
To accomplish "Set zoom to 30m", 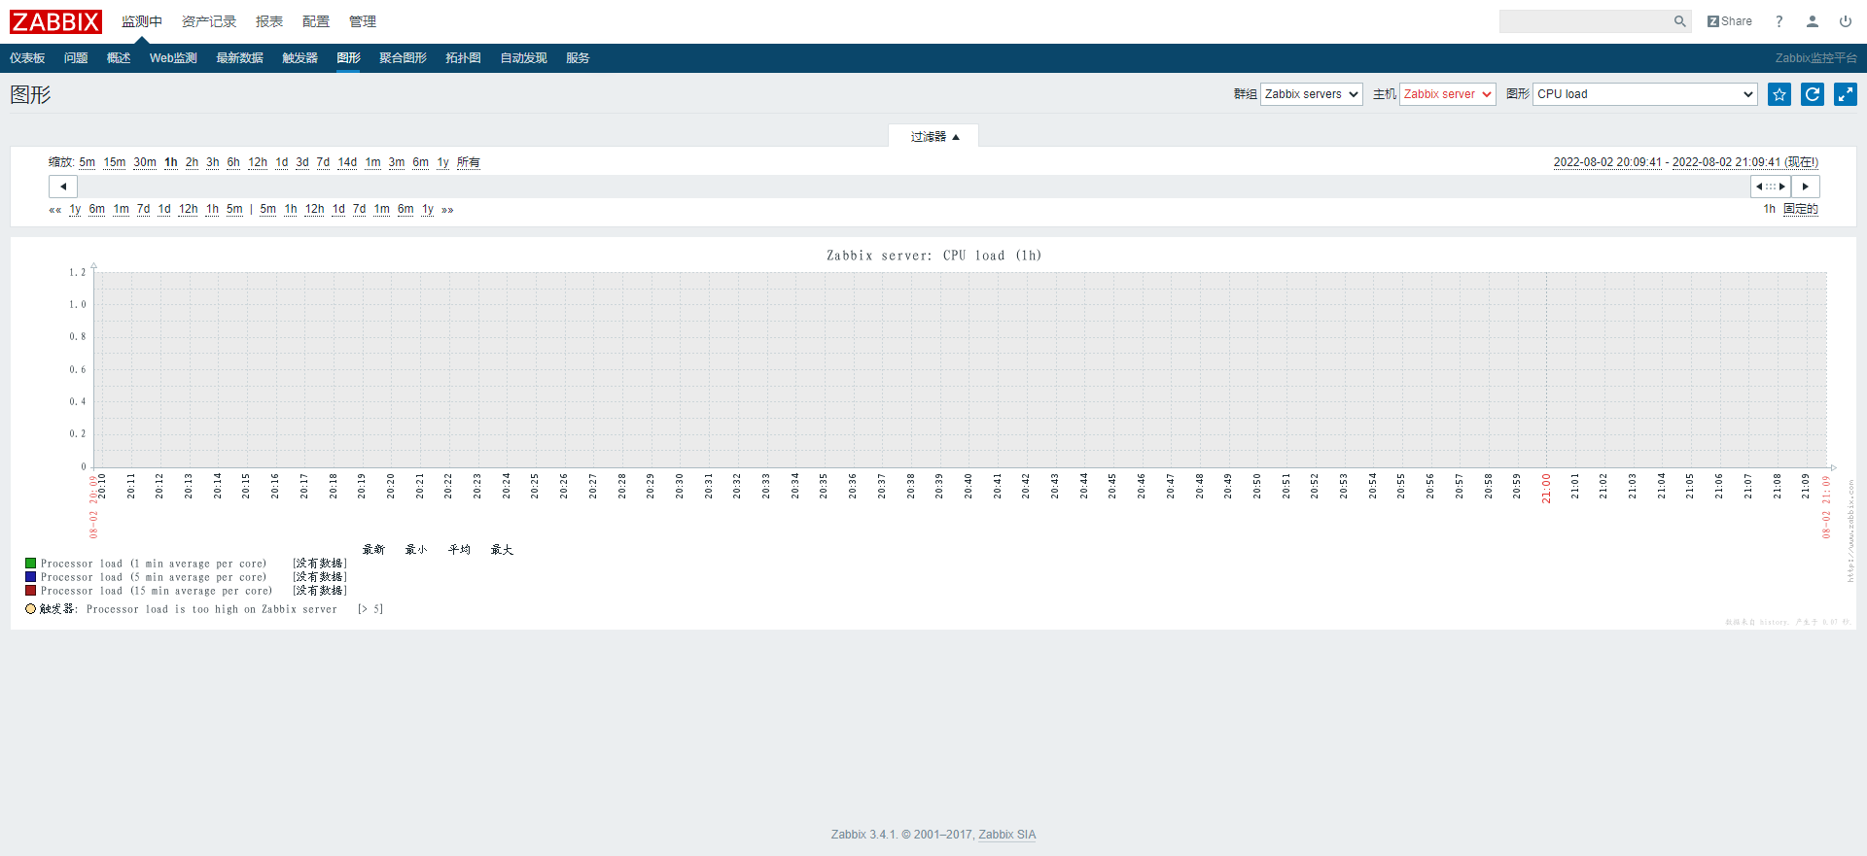I will click(145, 162).
